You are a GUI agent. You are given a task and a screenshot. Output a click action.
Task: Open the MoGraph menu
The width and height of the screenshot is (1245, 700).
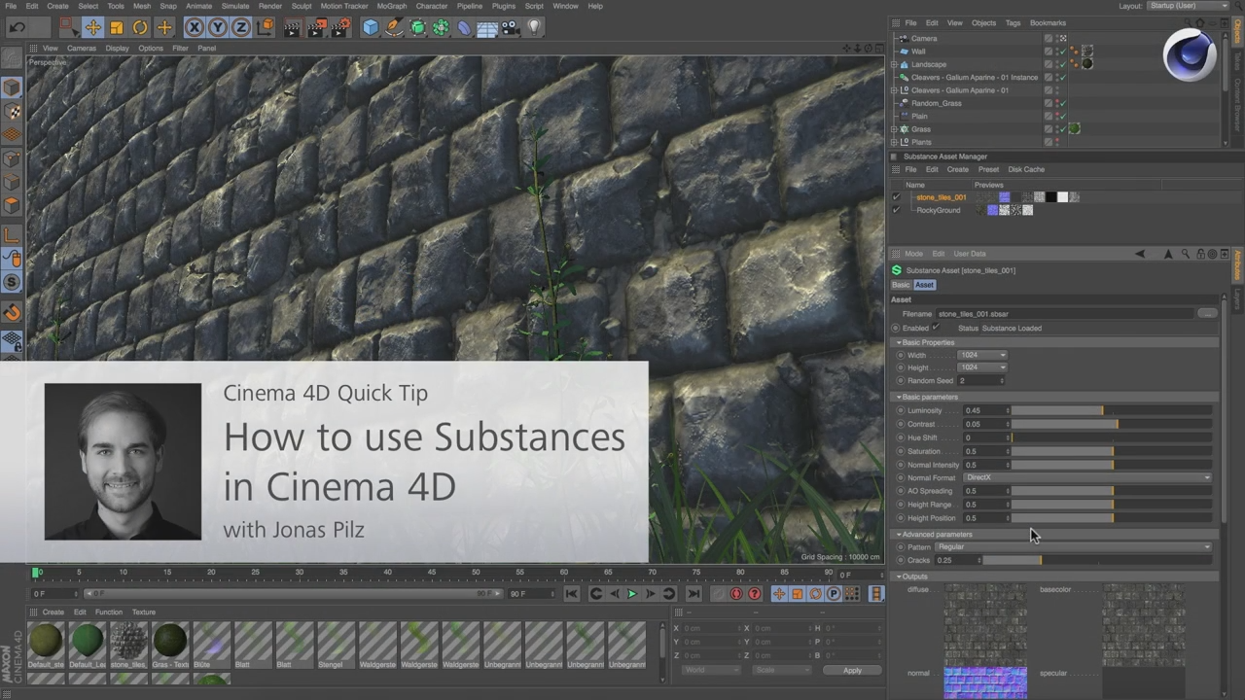tap(392, 6)
